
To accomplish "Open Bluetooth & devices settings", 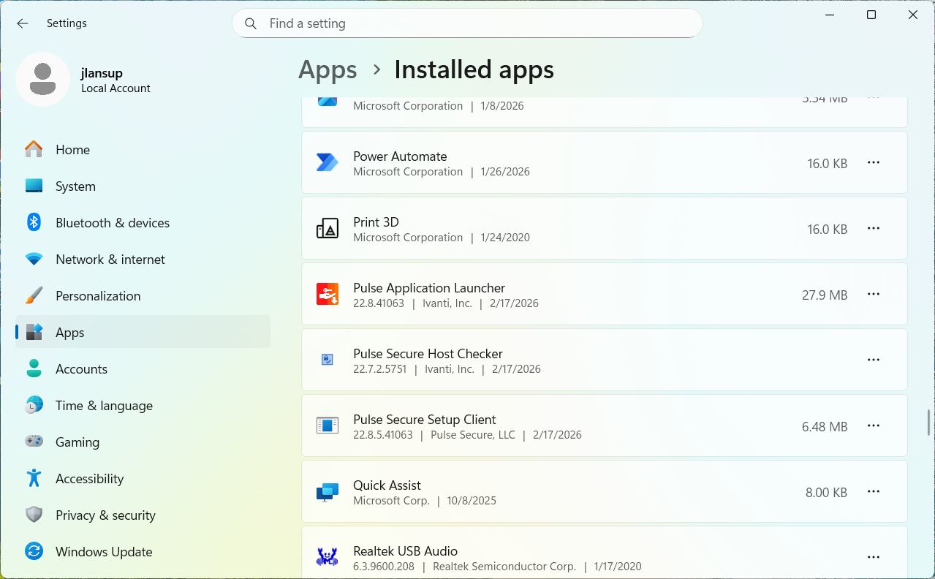I will pos(112,223).
